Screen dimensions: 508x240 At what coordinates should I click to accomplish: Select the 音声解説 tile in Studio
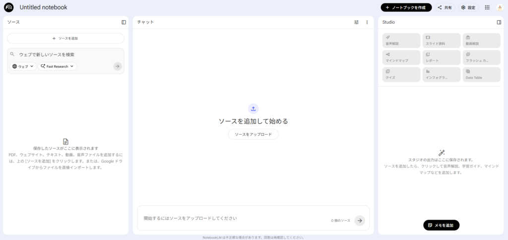pyautogui.click(x=401, y=41)
